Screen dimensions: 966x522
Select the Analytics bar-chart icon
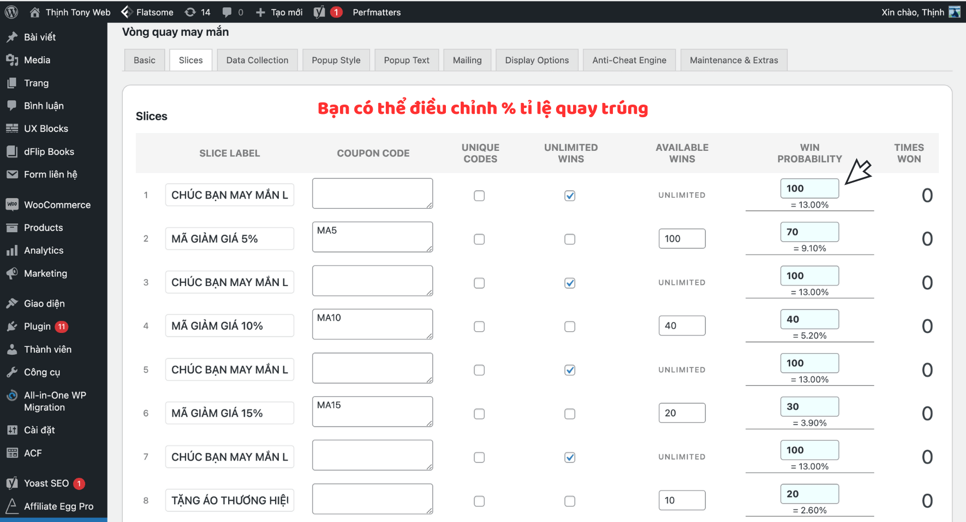12,250
